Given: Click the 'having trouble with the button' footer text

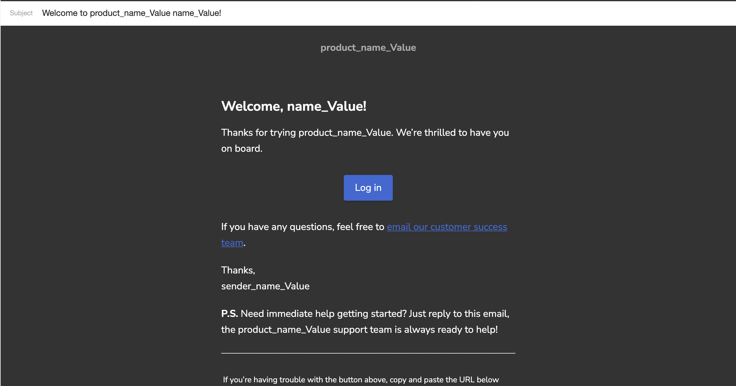Looking at the screenshot, I should click(361, 380).
